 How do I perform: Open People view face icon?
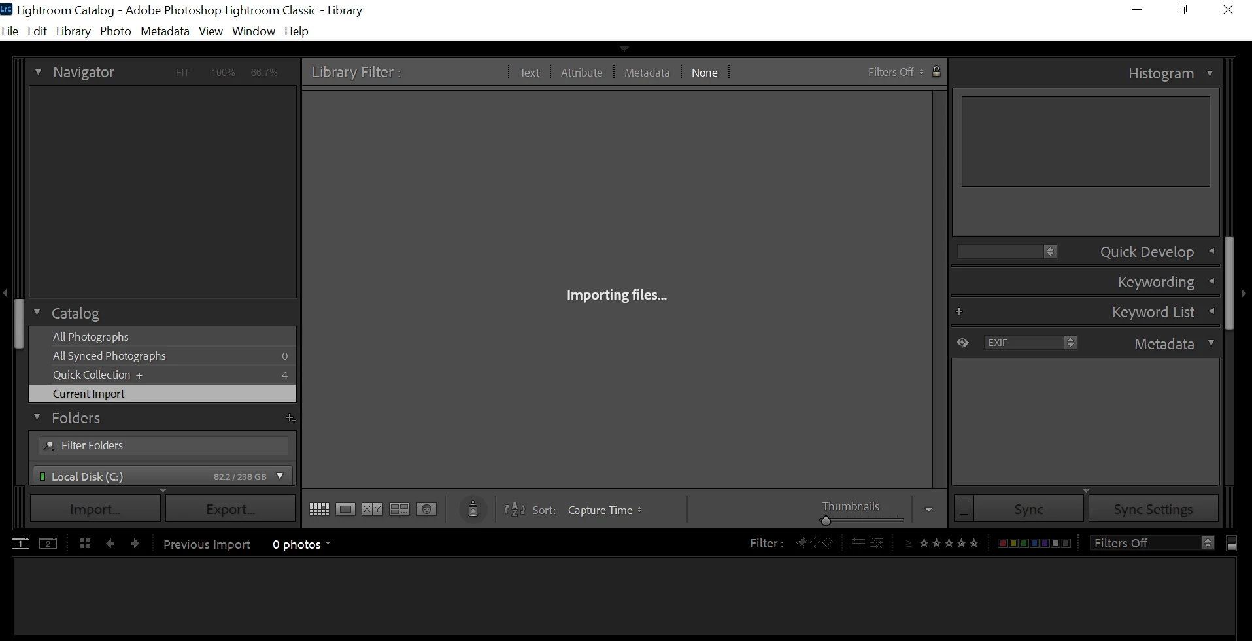[426, 510]
